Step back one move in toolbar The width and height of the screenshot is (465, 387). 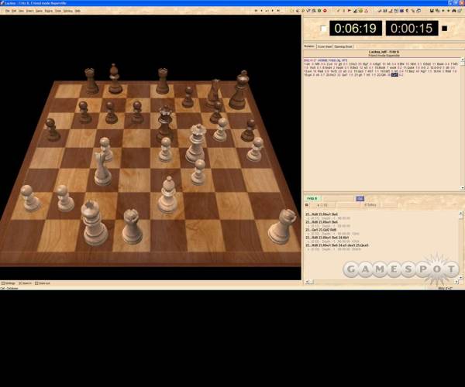pyautogui.click(x=262, y=11)
